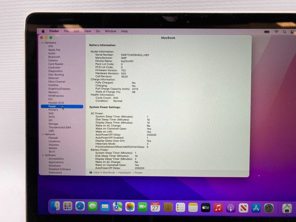Click Hardware in the path bar
Screen dimensions: 296x222
tap(124, 172)
